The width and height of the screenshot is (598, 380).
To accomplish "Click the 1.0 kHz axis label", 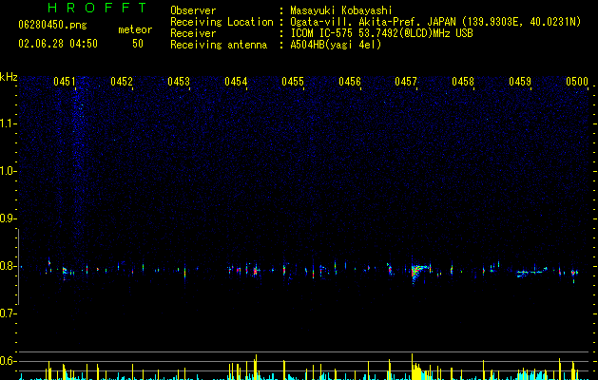I will pyautogui.click(x=8, y=171).
